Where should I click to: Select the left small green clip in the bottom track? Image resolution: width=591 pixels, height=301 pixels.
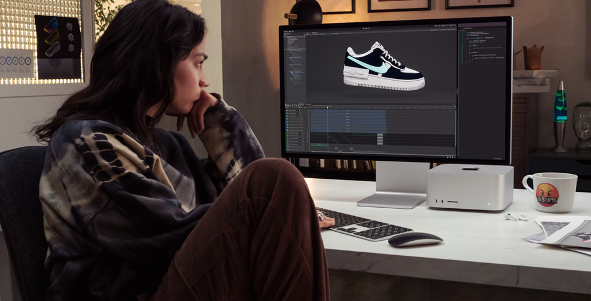click(x=337, y=148)
